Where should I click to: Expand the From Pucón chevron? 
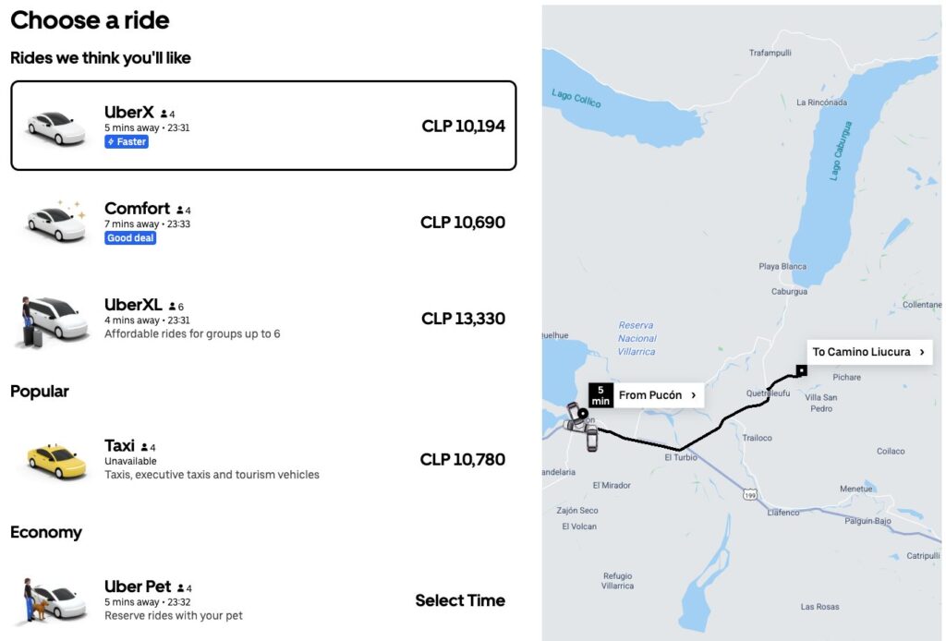[x=693, y=395]
